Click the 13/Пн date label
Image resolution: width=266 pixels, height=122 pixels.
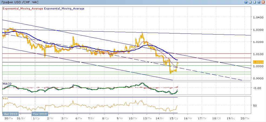tap(147, 118)
